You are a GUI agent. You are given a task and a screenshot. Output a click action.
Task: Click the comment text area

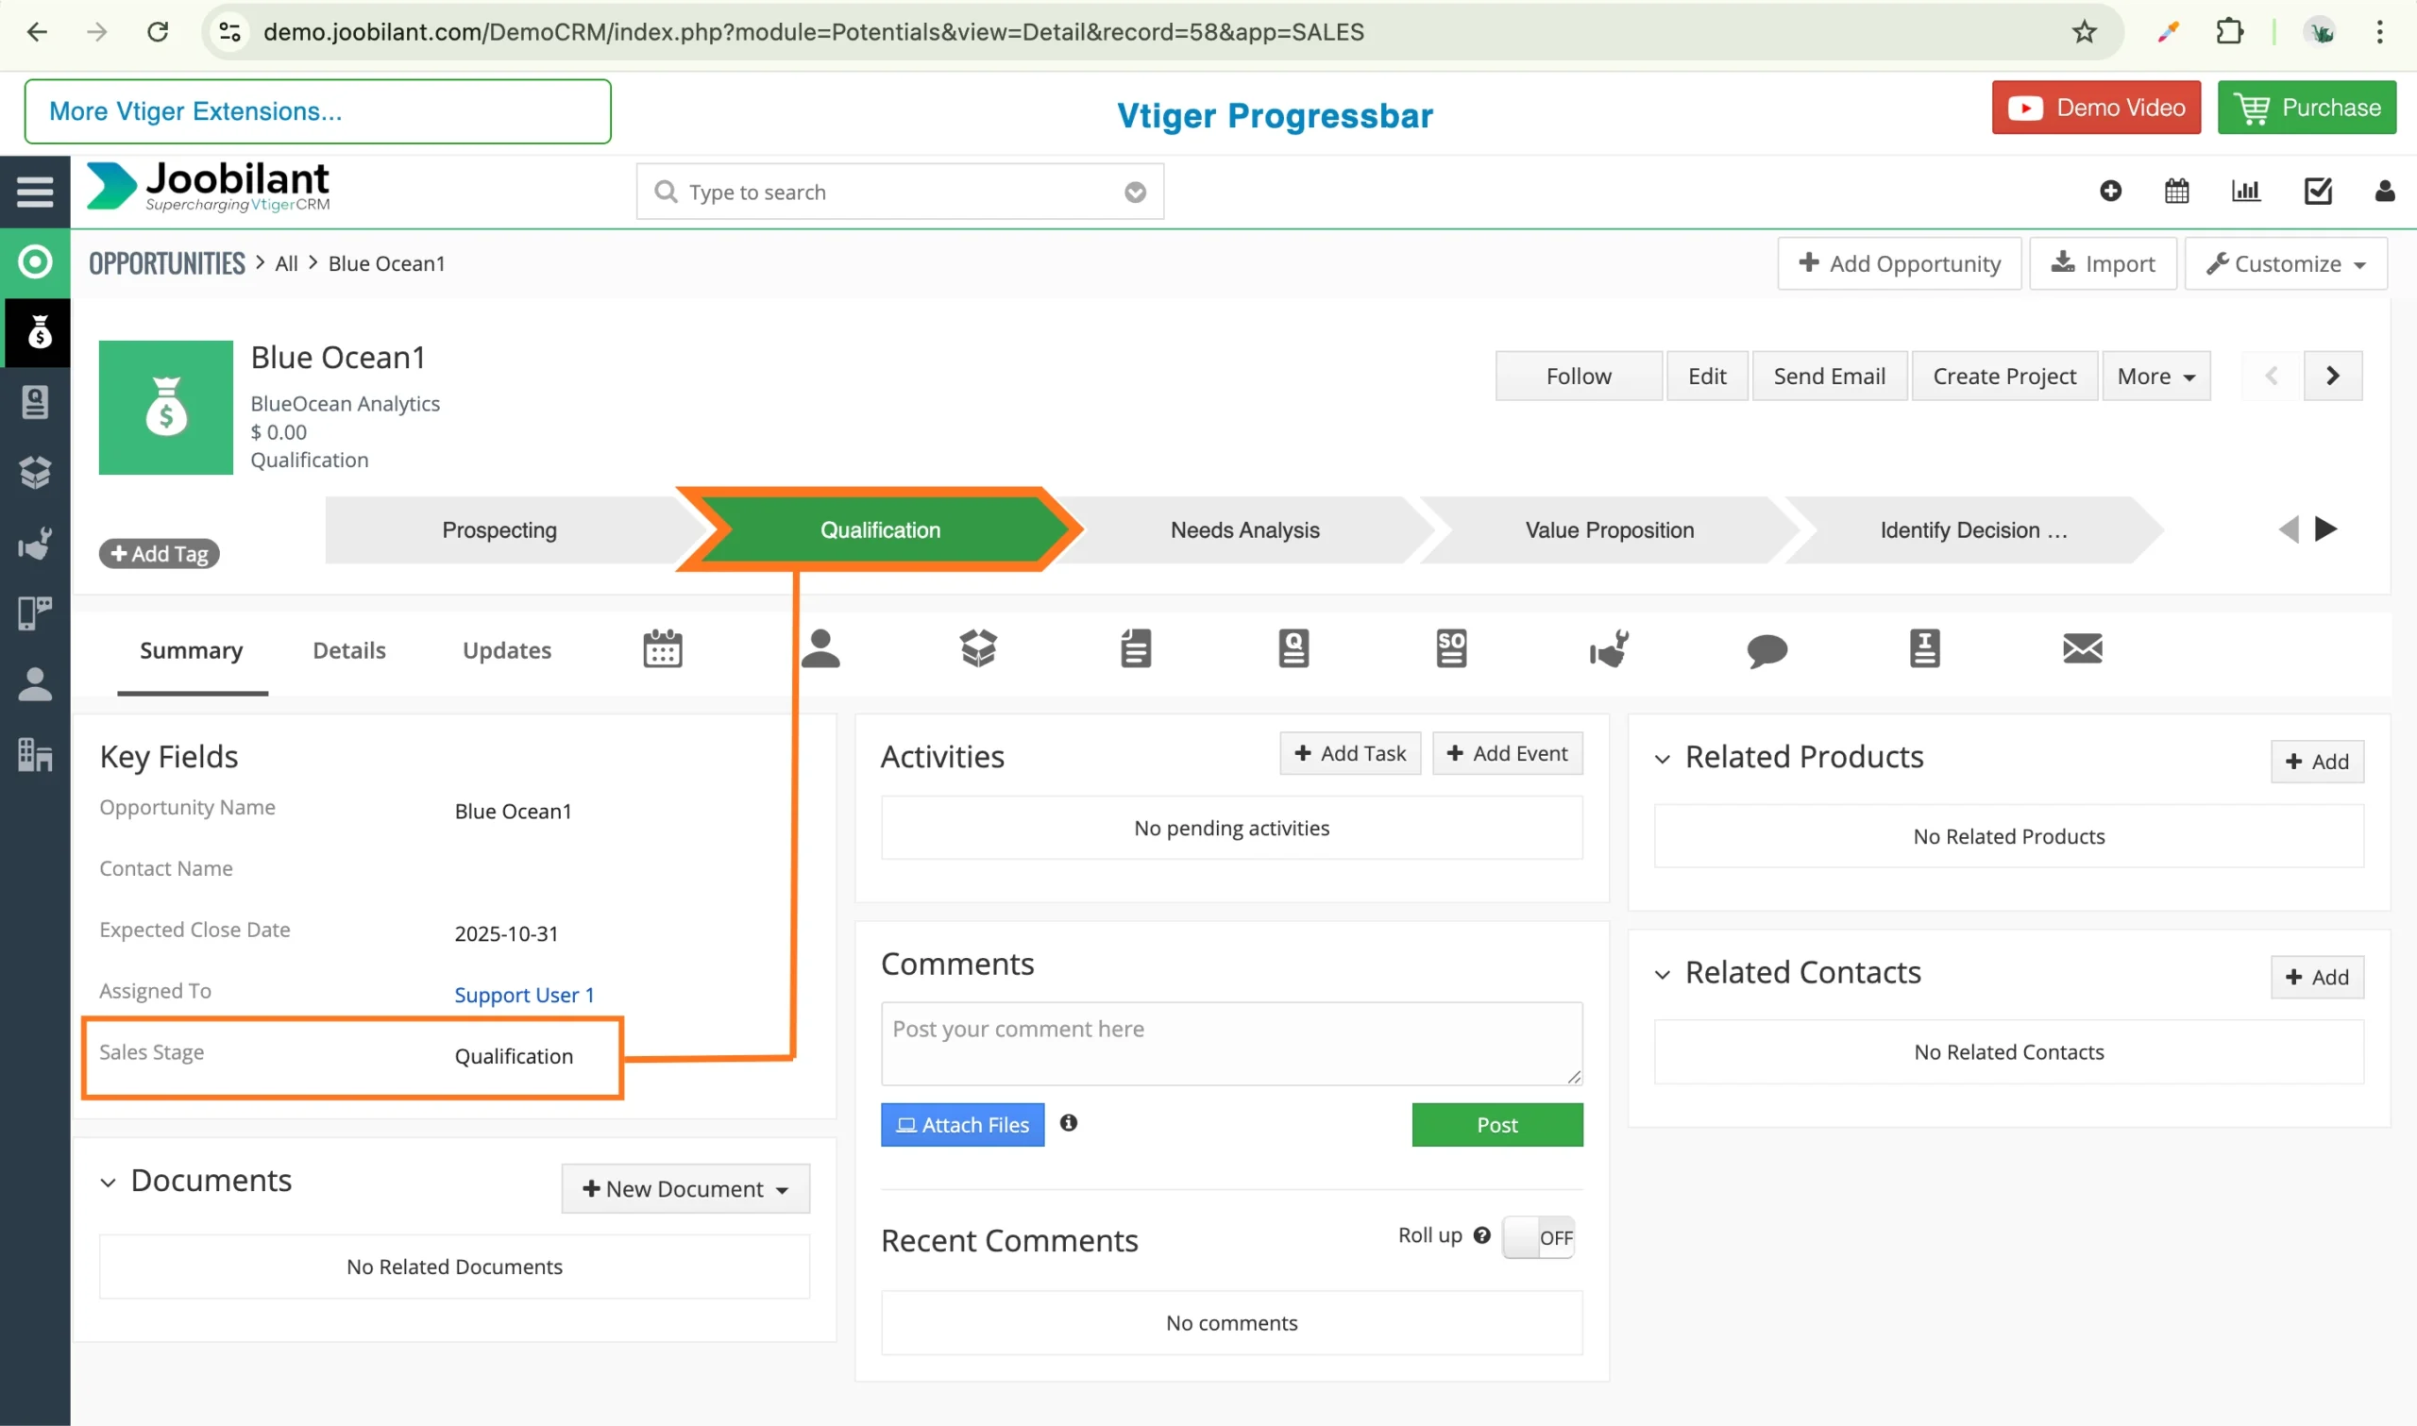[1231, 1044]
